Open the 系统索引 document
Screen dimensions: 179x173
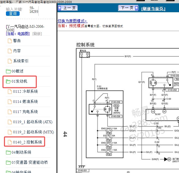21,61
